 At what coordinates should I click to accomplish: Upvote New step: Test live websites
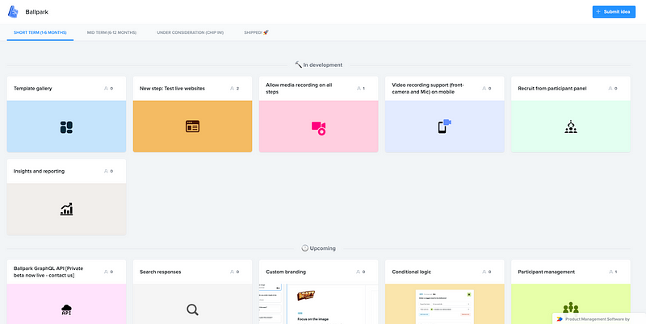[235, 89]
